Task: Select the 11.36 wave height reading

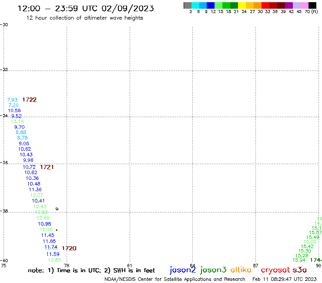Action: 35,190
